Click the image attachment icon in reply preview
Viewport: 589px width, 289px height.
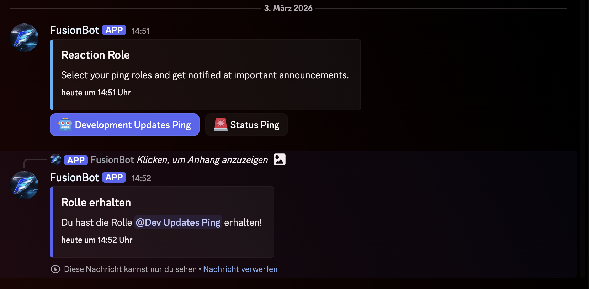(x=280, y=159)
